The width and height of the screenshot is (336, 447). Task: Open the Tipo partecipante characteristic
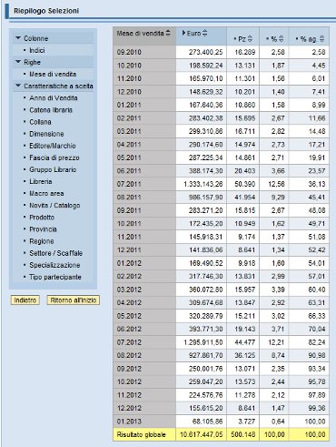pyautogui.click(x=55, y=277)
